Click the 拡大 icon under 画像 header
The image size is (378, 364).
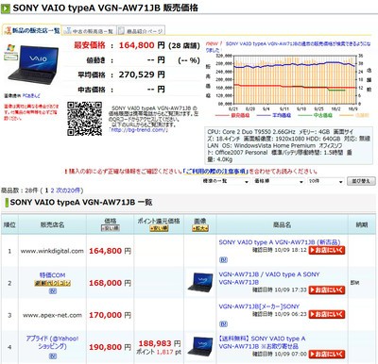click(x=200, y=228)
